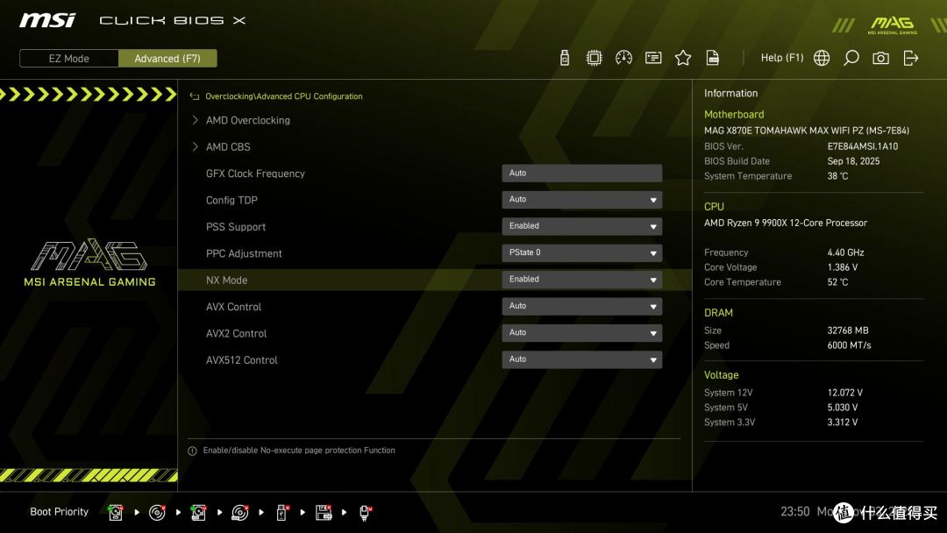The image size is (947, 533).
Task: Expand the AMD Overclocking submenu
Action: pyautogui.click(x=247, y=120)
